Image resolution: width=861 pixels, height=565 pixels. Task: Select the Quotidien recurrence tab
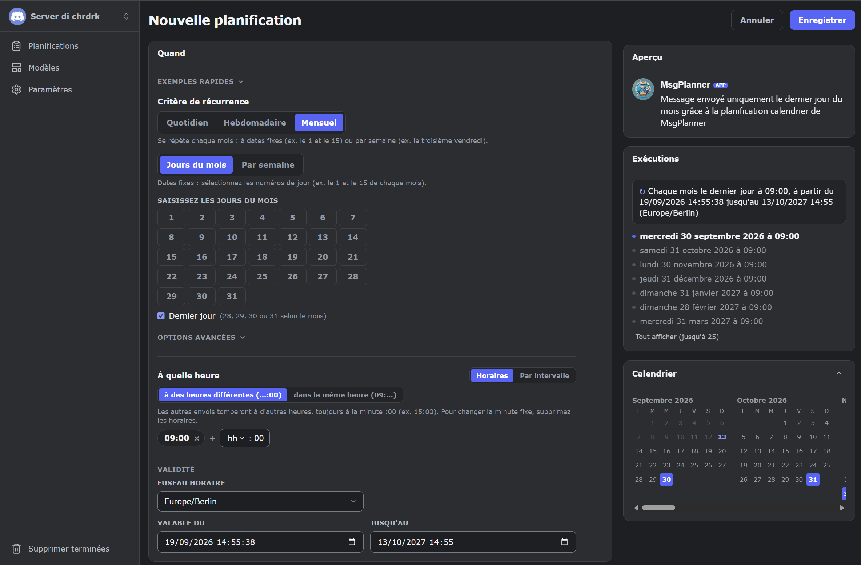(187, 123)
